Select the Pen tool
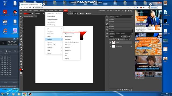This screenshot has height=96, width=172. (21, 56)
